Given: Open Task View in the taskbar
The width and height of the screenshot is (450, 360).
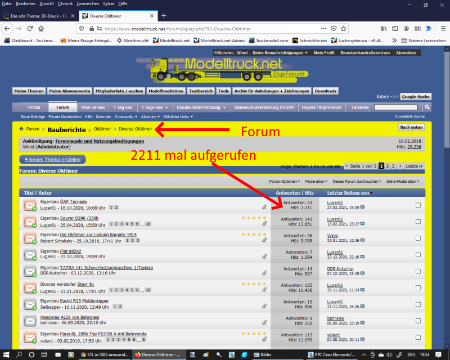Looking at the screenshot, I should tap(44, 354).
